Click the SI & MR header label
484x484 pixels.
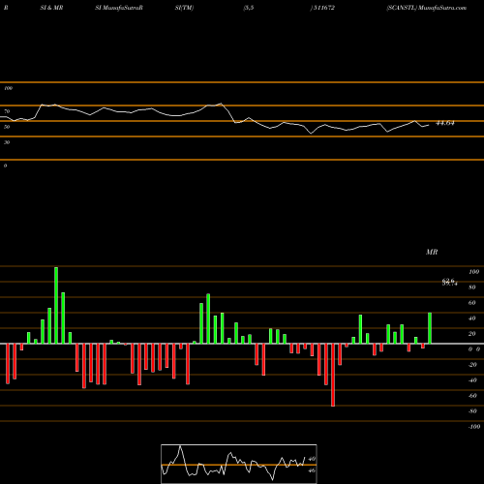coord(51,8)
